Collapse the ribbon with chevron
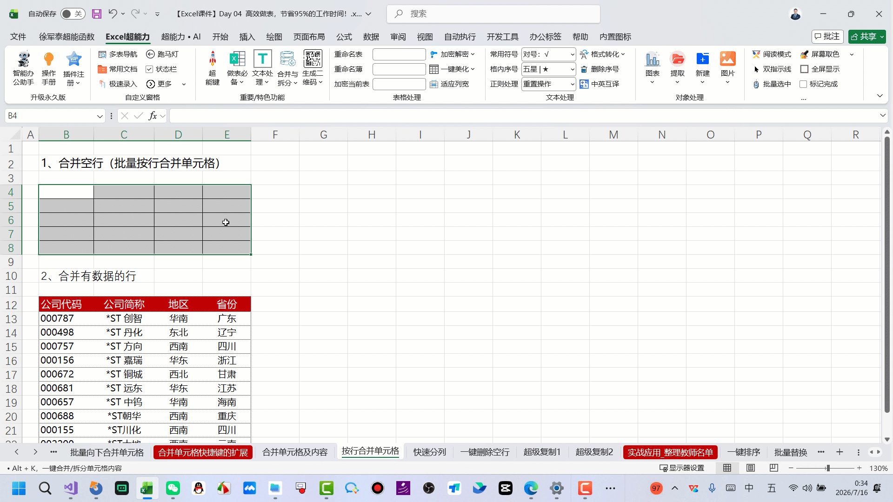The width and height of the screenshot is (893, 502). click(x=880, y=96)
